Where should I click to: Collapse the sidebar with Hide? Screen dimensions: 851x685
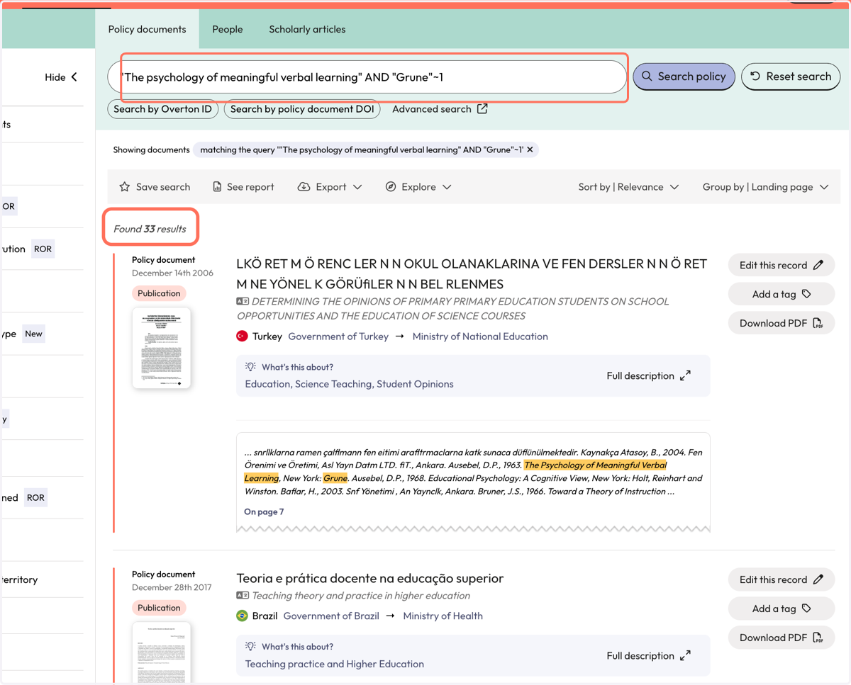[x=61, y=77]
